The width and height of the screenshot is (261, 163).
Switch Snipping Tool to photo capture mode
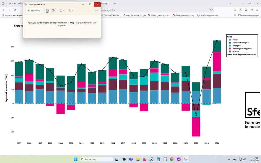pos(47,10)
